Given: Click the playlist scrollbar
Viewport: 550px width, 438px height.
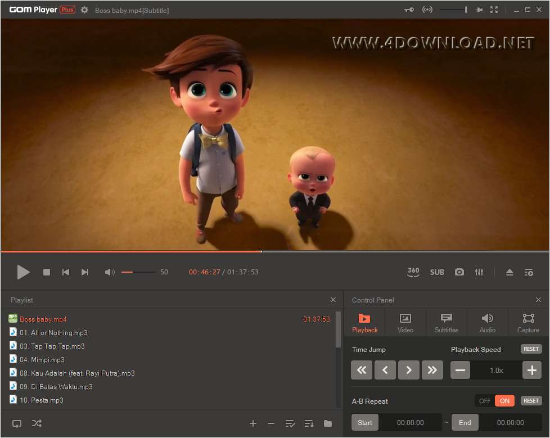Looking at the screenshot, I should coord(338,329).
